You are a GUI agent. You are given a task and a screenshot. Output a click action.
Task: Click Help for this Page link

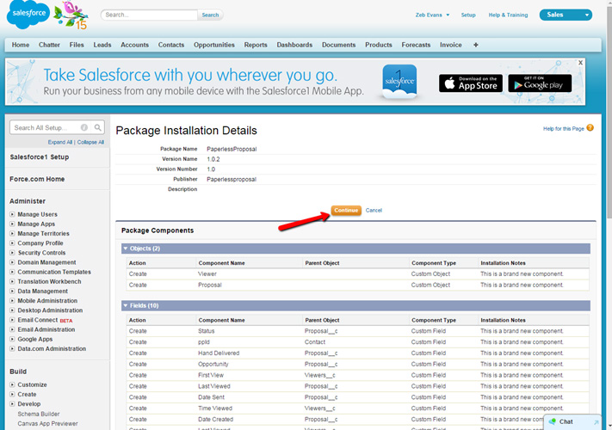[563, 129]
